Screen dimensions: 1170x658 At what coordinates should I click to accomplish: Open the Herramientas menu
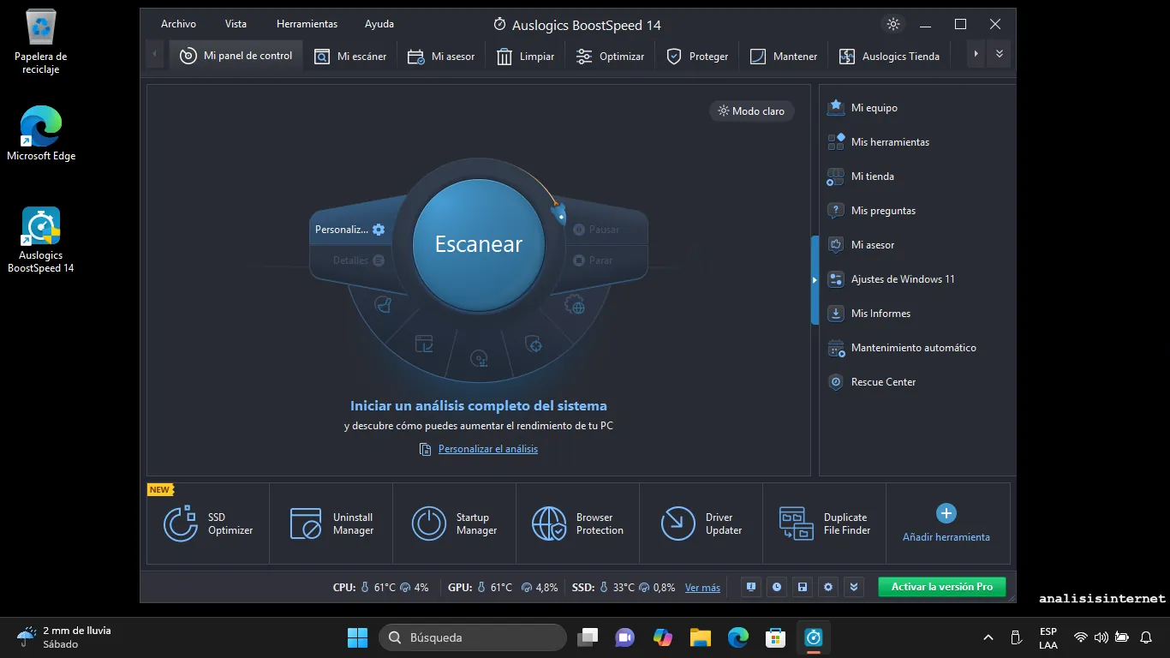[x=307, y=24]
